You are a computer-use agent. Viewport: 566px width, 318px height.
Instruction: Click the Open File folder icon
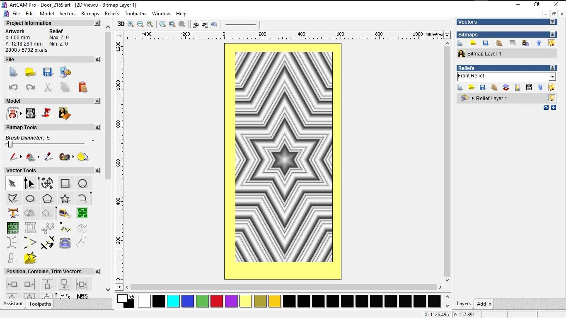pyautogui.click(x=30, y=72)
